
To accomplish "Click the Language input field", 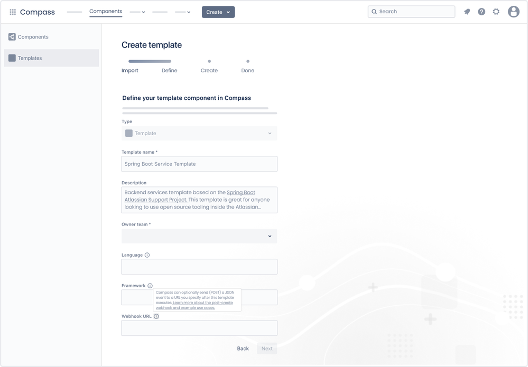I will (199, 267).
